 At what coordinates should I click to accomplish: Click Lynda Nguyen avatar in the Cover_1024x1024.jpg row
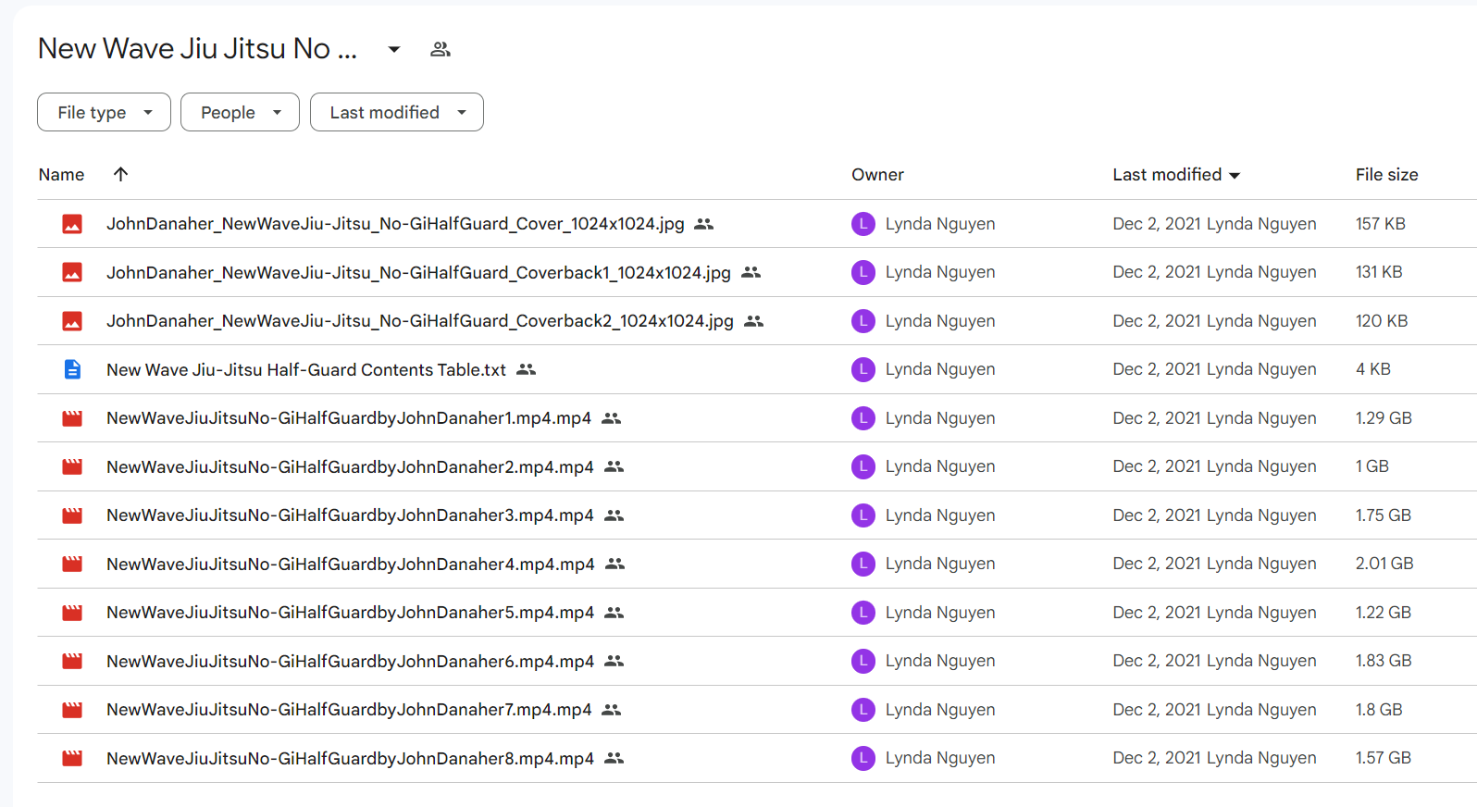(x=863, y=224)
